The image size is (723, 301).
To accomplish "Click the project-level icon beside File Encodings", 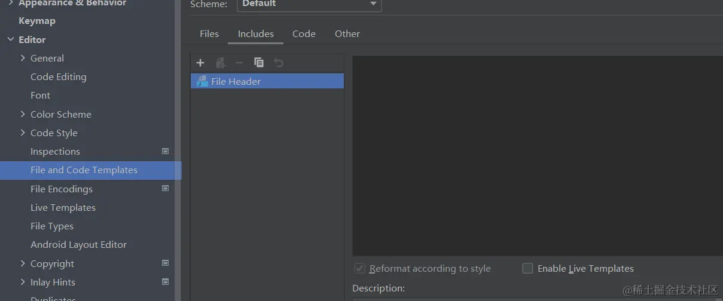I will (166, 189).
